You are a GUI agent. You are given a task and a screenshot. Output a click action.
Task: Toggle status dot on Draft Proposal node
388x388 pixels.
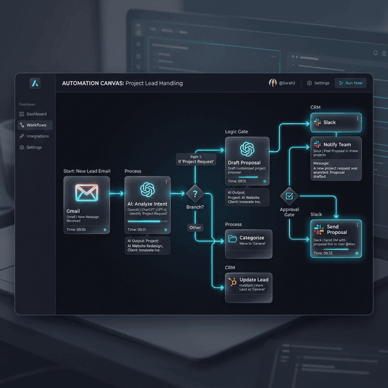pyautogui.click(x=264, y=181)
